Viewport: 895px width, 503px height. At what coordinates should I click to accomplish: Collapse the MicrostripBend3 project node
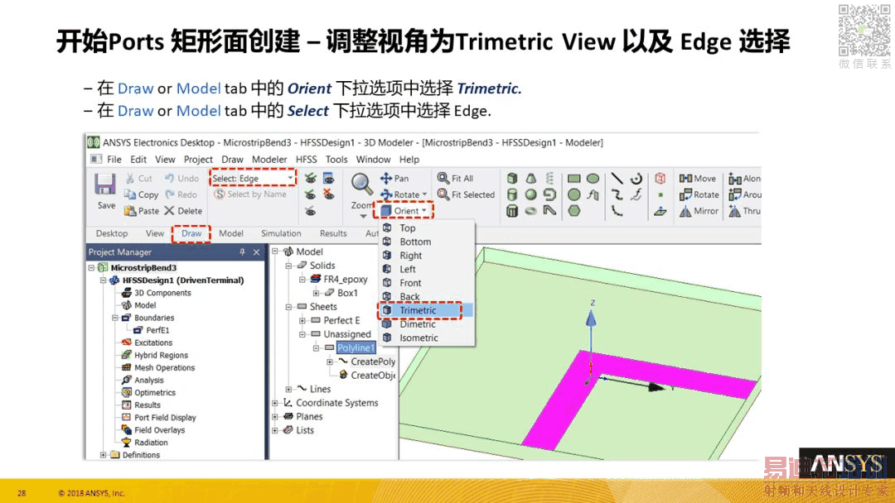pos(91,268)
